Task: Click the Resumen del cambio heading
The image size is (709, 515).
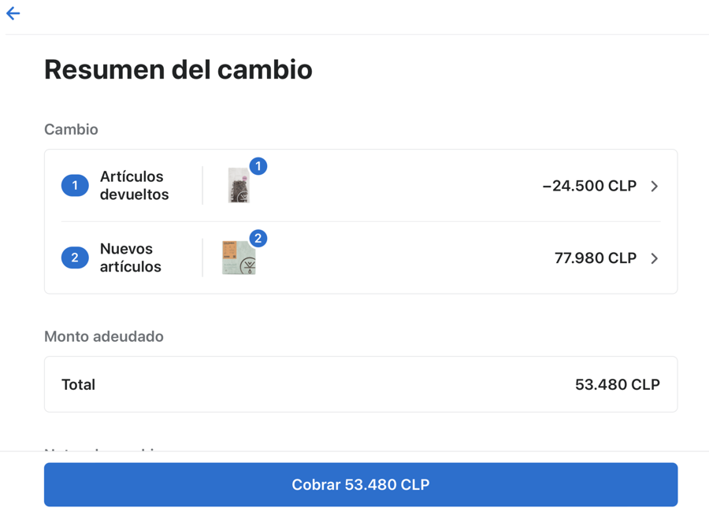Action: point(178,70)
